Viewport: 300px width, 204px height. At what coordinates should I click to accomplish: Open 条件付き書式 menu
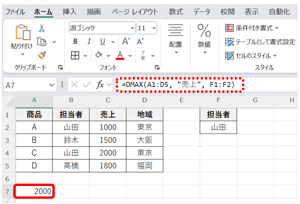pyautogui.click(x=252, y=27)
